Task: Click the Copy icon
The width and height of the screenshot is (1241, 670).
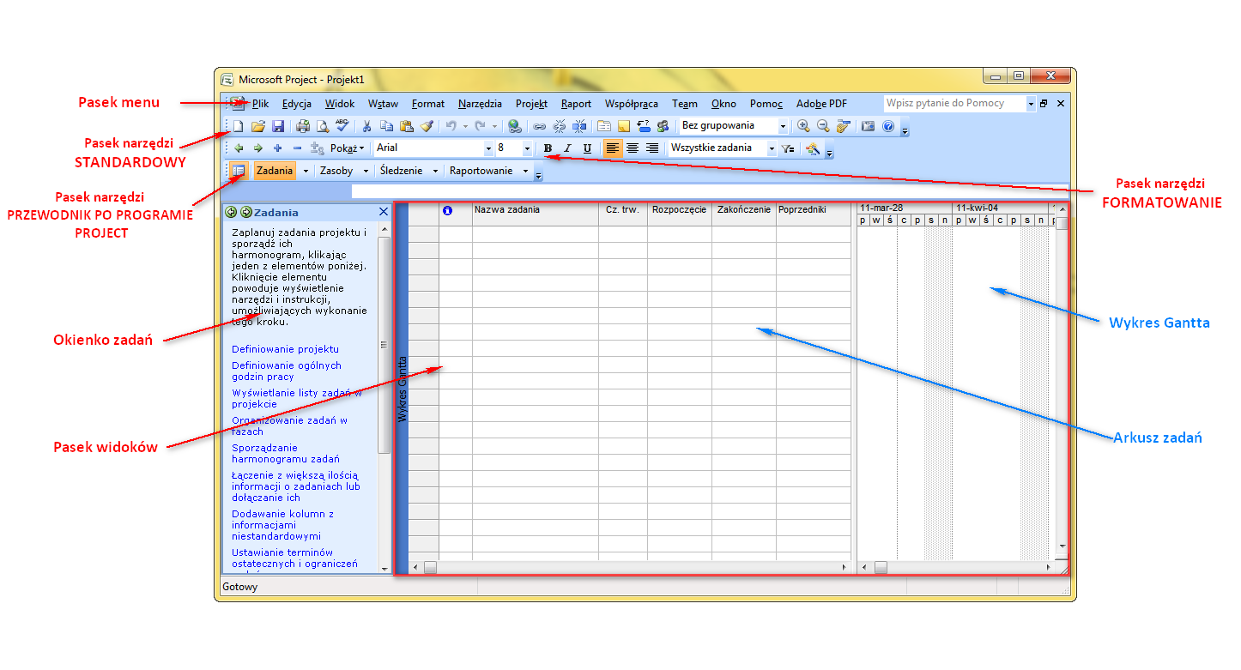Action: 386,126
